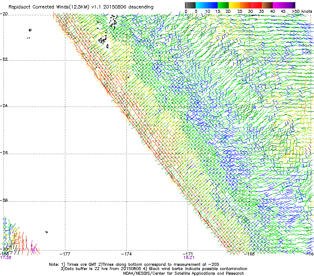Click the orange 25-30 knots color band
The height and width of the screenshot is (276, 314).
[x=245, y=5]
